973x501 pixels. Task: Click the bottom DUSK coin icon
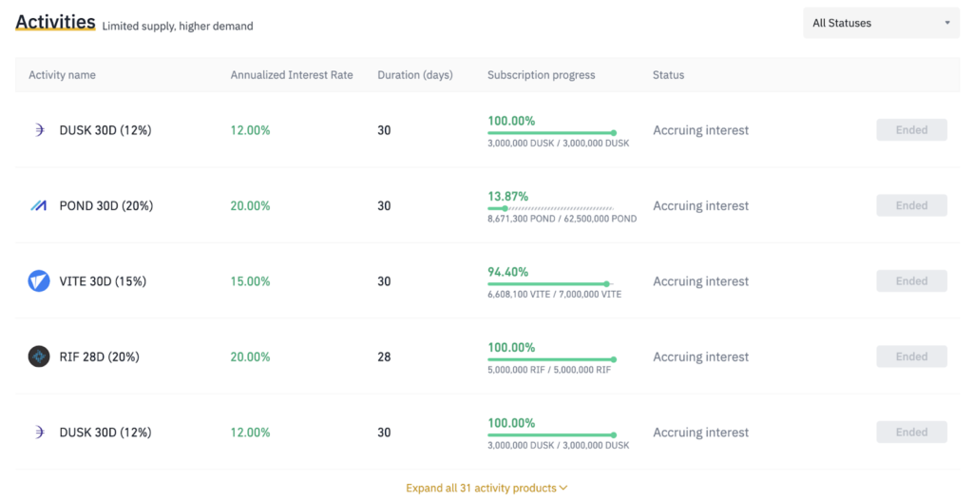pos(39,433)
